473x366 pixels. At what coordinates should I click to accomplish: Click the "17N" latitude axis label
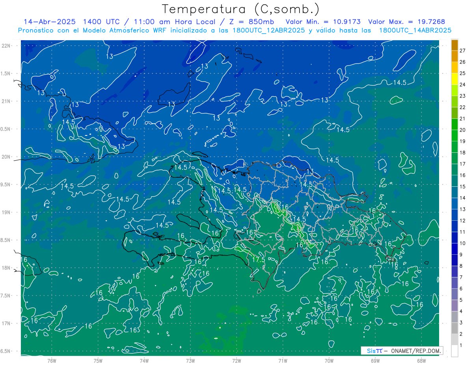click(x=6, y=324)
